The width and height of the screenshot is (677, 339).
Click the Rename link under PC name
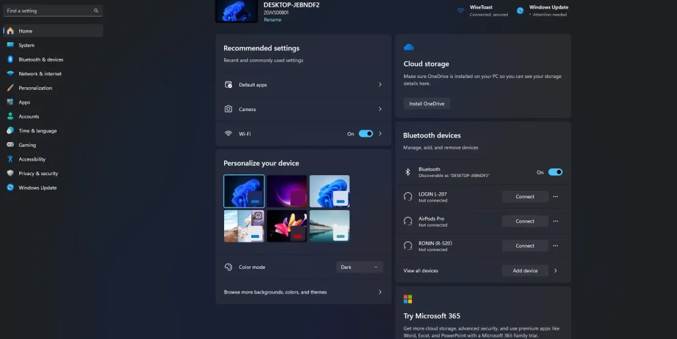(x=272, y=20)
